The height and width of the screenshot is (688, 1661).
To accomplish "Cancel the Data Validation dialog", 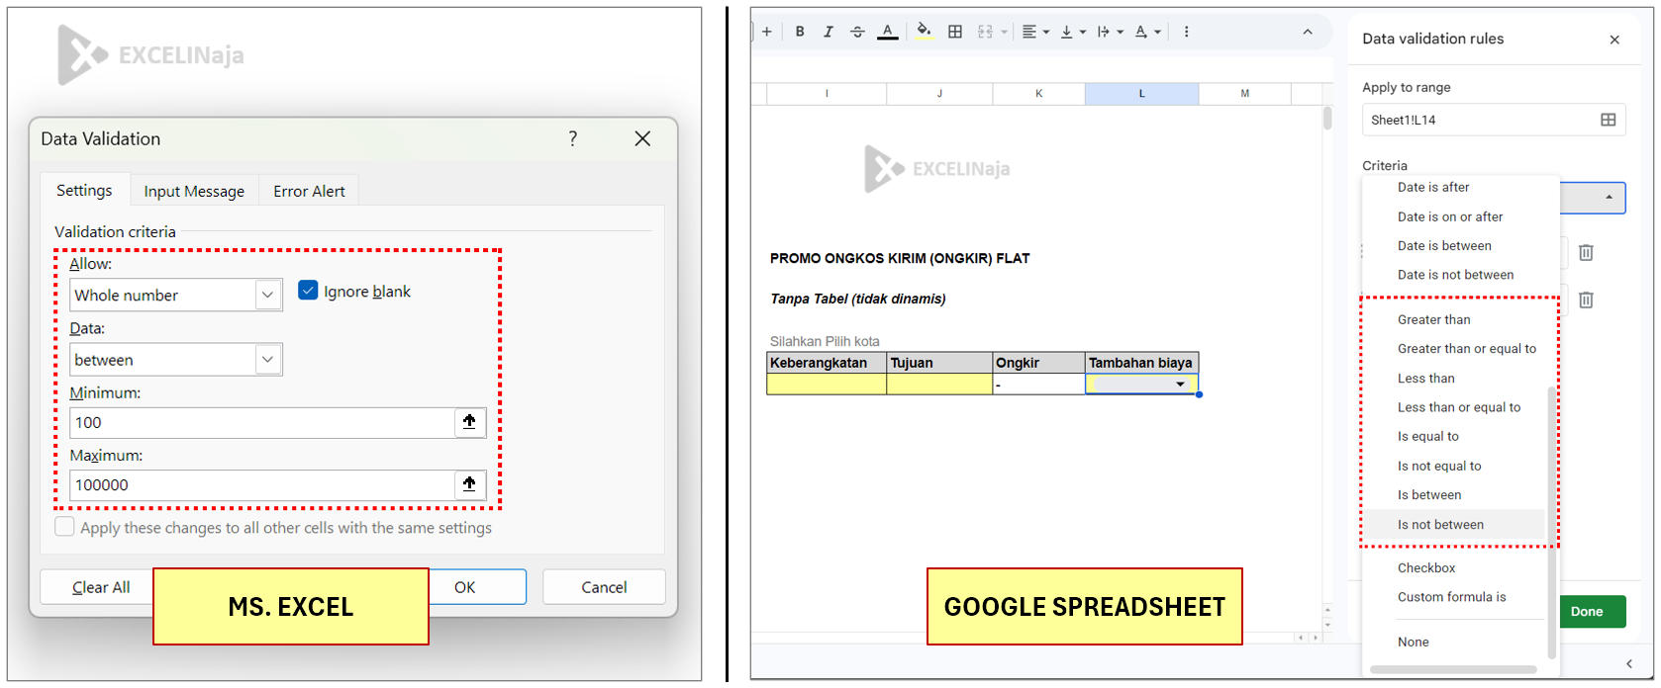I will 604,587.
